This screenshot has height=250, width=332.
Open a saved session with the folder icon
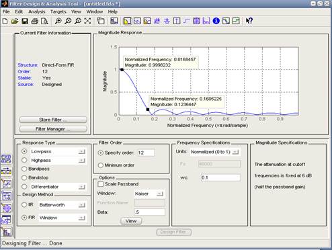(15, 21)
